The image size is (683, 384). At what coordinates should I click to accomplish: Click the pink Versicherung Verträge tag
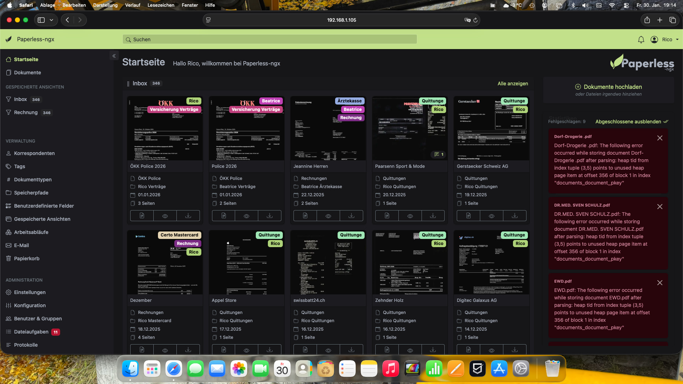tap(174, 110)
